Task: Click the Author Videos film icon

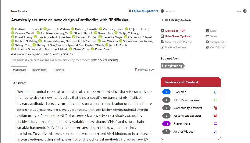Action: coord(216,132)
